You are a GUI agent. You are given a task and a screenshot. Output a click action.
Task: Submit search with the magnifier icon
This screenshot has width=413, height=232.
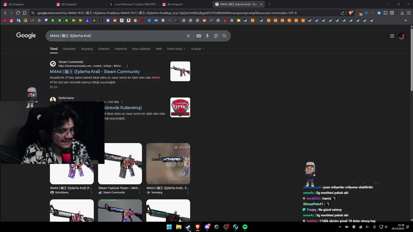click(225, 36)
